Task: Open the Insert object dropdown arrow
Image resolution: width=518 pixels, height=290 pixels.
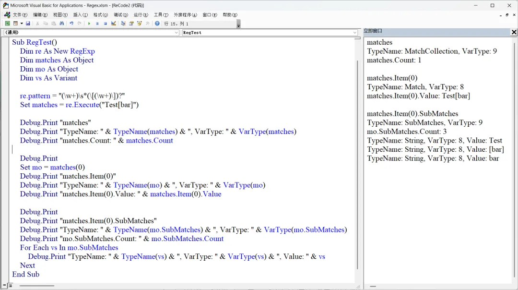Action: tap(22, 24)
